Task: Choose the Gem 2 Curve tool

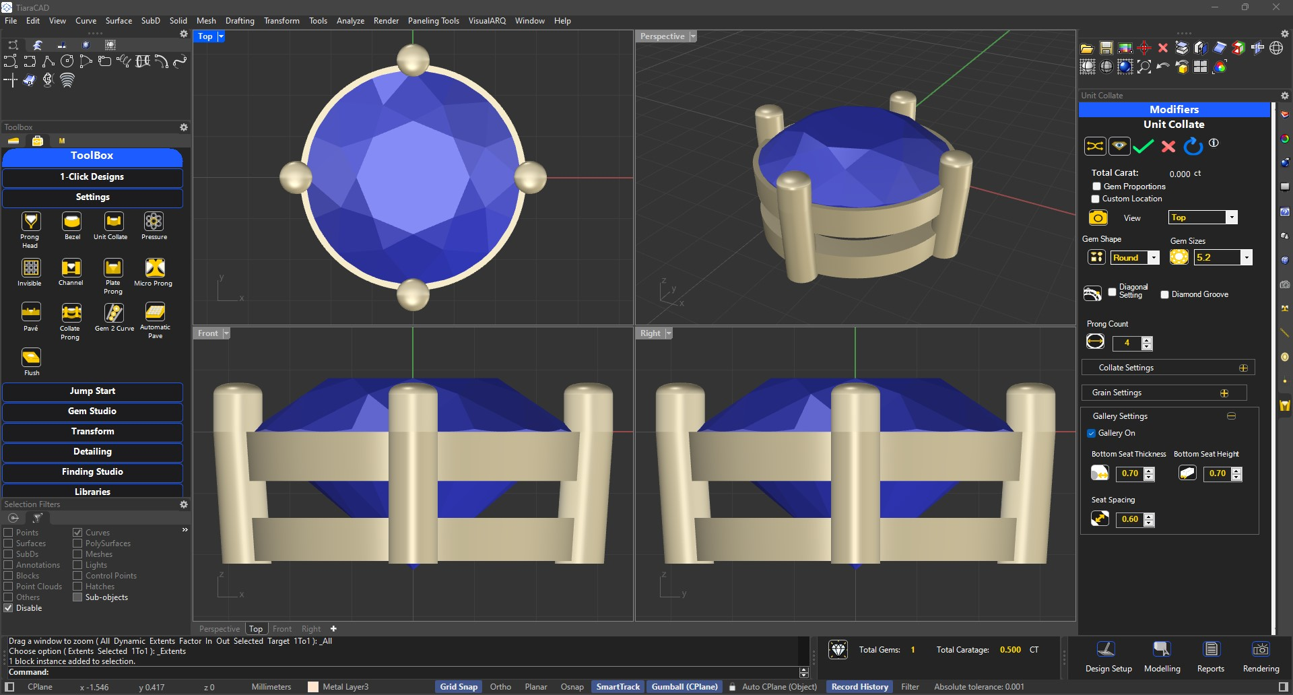Action: click(x=114, y=314)
